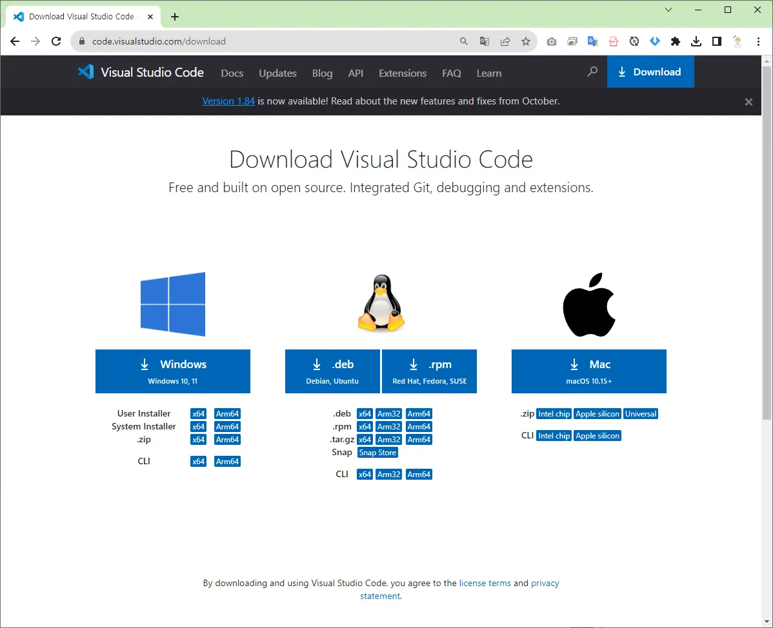Download Windows System Installer Arm64
Image resolution: width=773 pixels, height=628 pixels.
tap(227, 427)
